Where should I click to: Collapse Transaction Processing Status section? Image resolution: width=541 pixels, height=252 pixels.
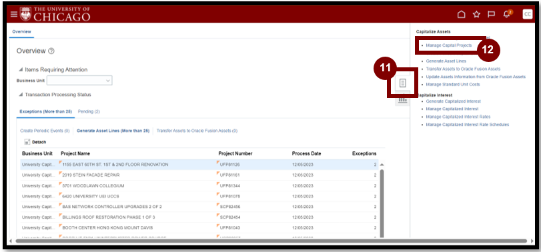pos(21,95)
